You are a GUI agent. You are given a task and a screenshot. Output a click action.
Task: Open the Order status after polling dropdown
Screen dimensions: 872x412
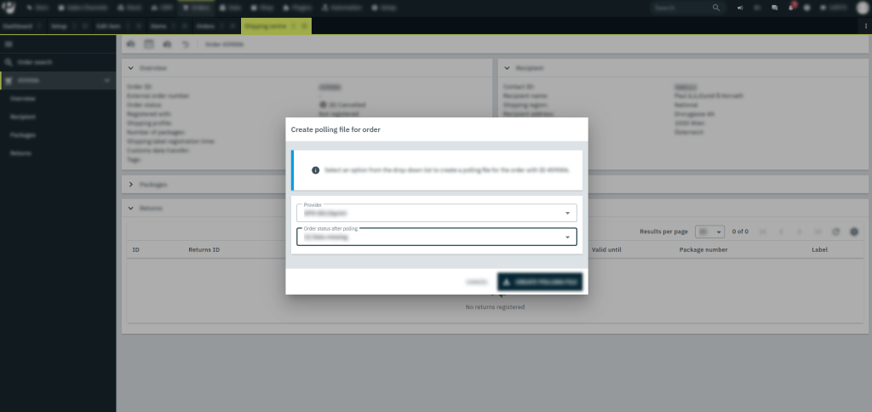click(436, 237)
